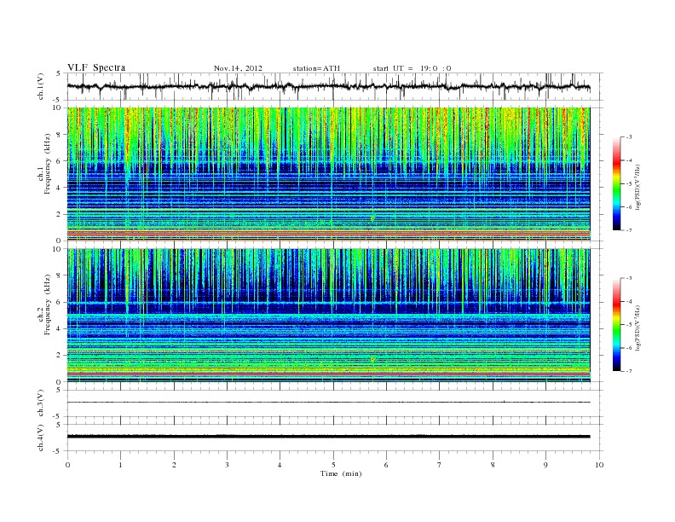Click the ch.1 "Frequency (kHz)" axis label
The height and width of the screenshot is (522, 675).
click(48, 164)
